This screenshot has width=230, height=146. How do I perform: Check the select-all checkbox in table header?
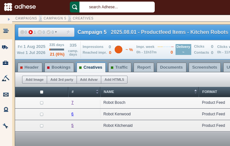[42, 92]
